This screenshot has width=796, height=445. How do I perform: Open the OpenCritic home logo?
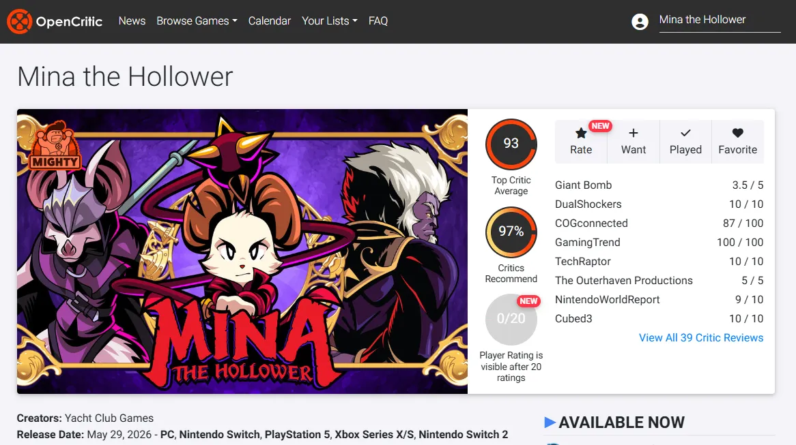tap(55, 21)
